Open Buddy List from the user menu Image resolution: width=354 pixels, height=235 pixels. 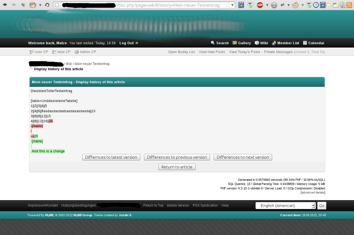[x=181, y=52]
